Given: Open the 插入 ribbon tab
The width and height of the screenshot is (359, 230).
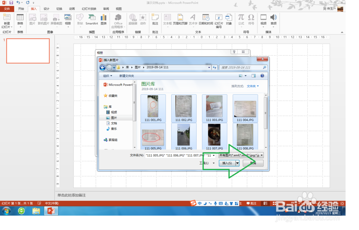Looking at the screenshot, I should (33, 9).
